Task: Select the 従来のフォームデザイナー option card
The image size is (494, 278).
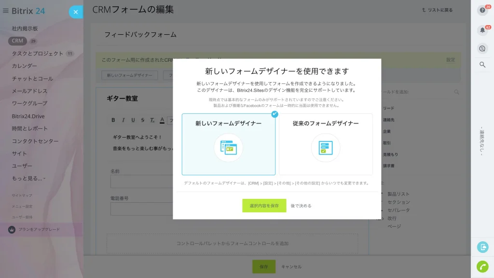Action: 326,144
